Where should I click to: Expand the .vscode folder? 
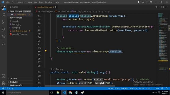pyautogui.click(x=15, y=21)
